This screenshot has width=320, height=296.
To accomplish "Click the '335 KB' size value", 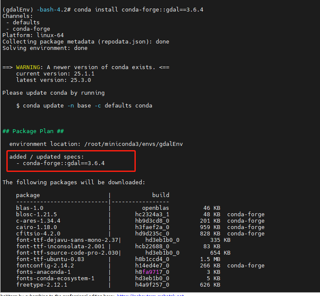I will pos(220,240).
